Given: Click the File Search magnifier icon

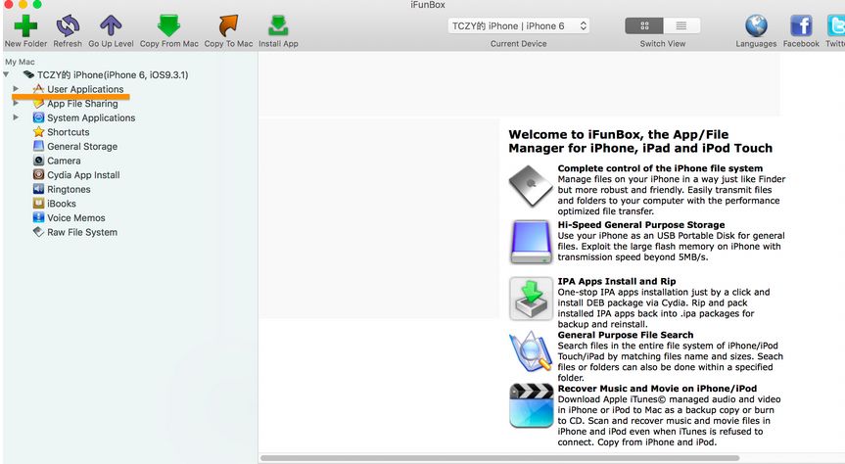Looking at the screenshot, I should [x=531, y=351].
